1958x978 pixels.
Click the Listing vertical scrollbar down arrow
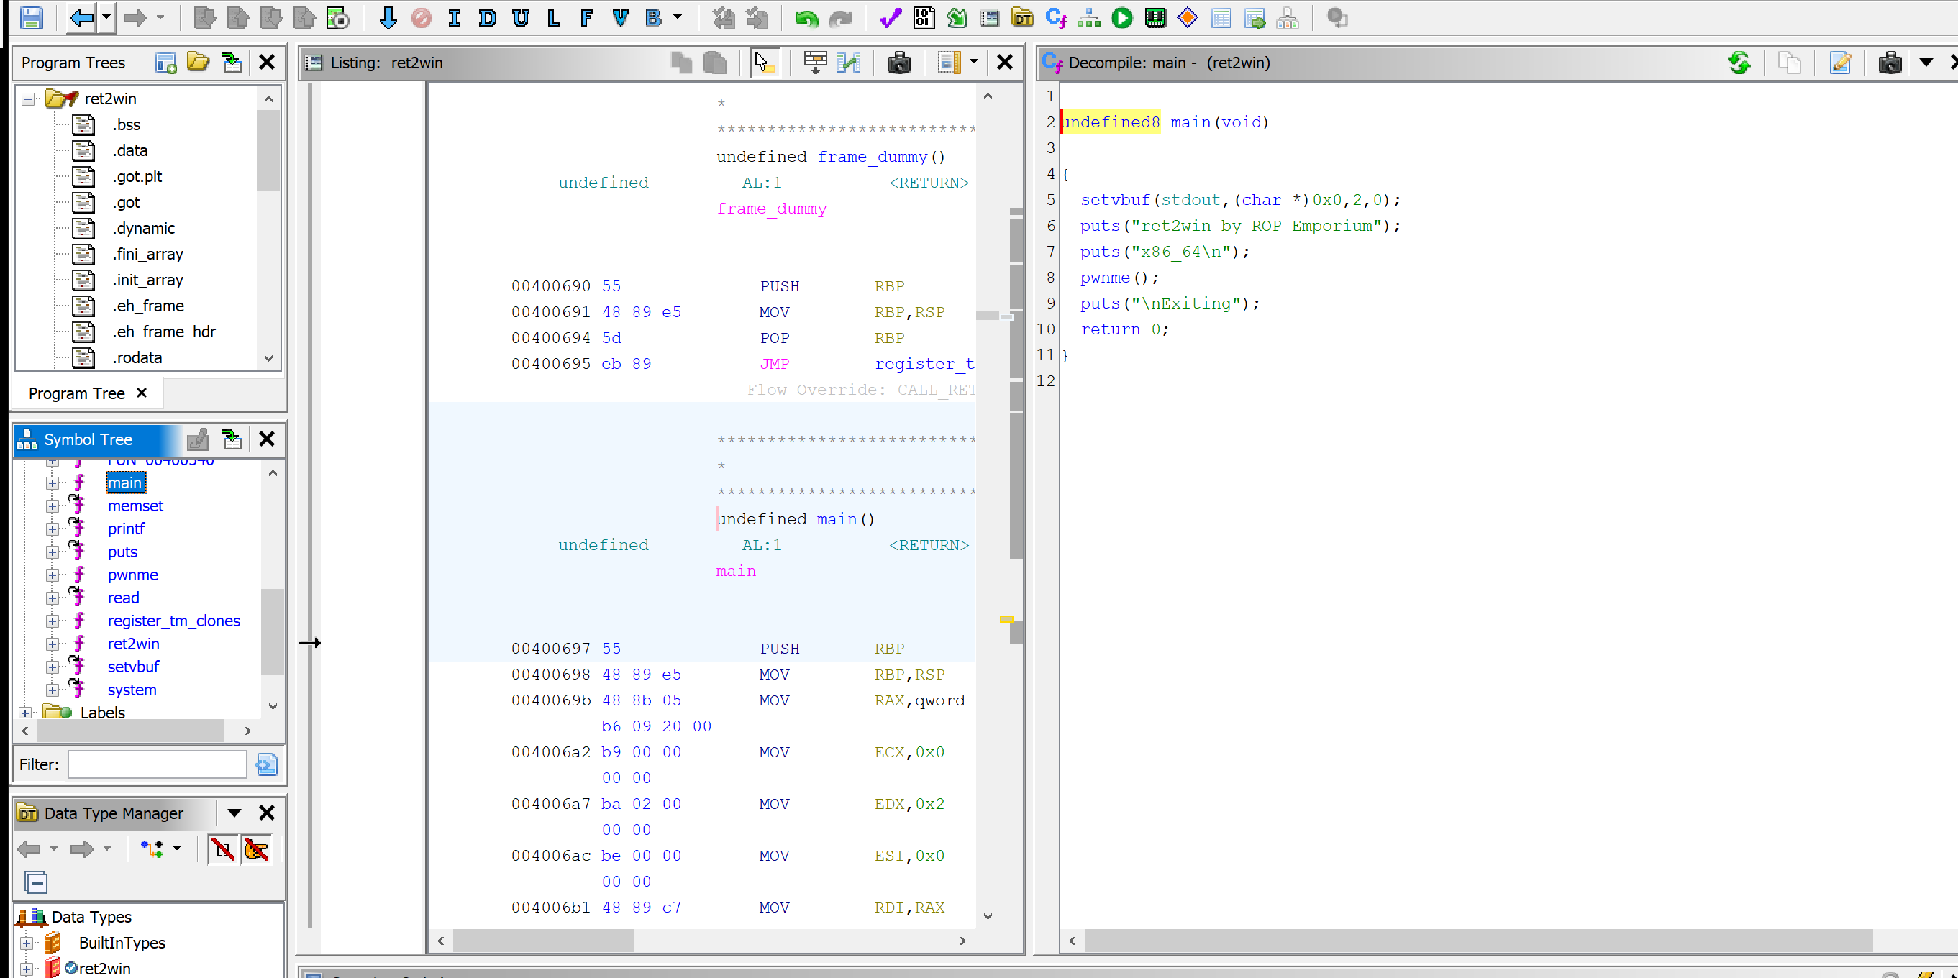pos(988,916)
